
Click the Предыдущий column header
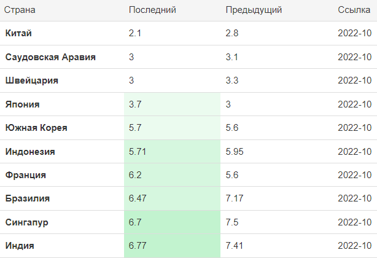254,10
